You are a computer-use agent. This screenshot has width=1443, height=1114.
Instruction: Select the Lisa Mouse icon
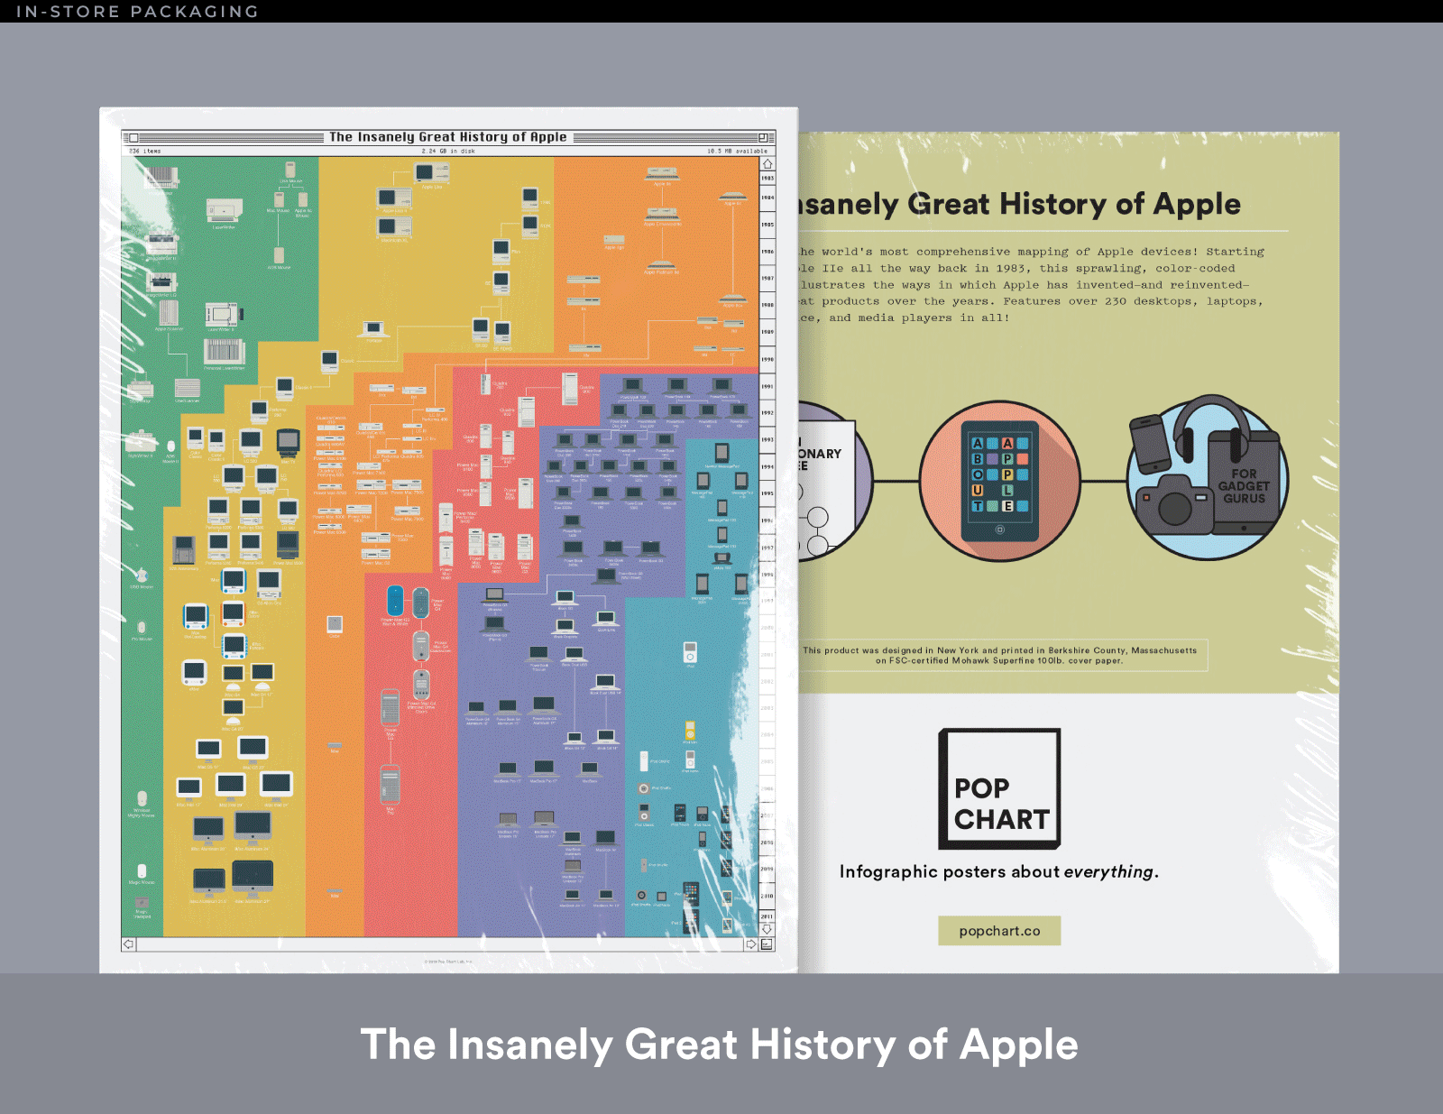pos(290,170)
